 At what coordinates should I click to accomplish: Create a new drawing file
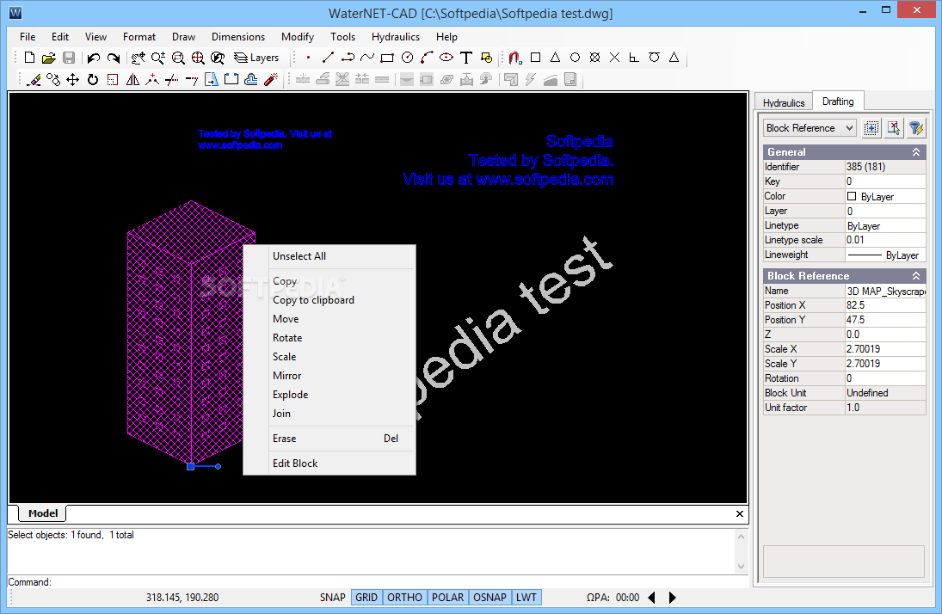tap(29, 58)
